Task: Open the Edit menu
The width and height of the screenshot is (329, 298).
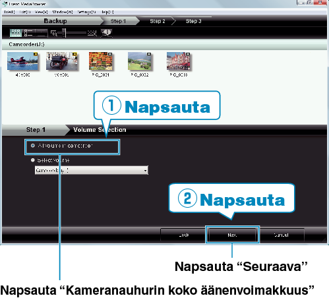Action: coord(25,12)
